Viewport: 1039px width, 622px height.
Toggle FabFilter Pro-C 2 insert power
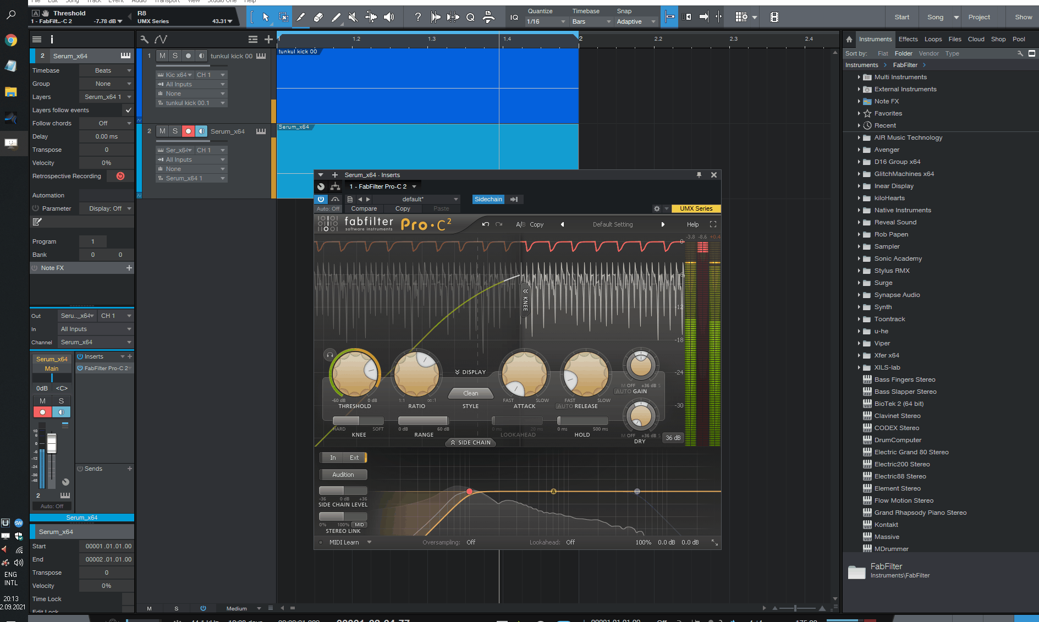(x=80, y=368)
